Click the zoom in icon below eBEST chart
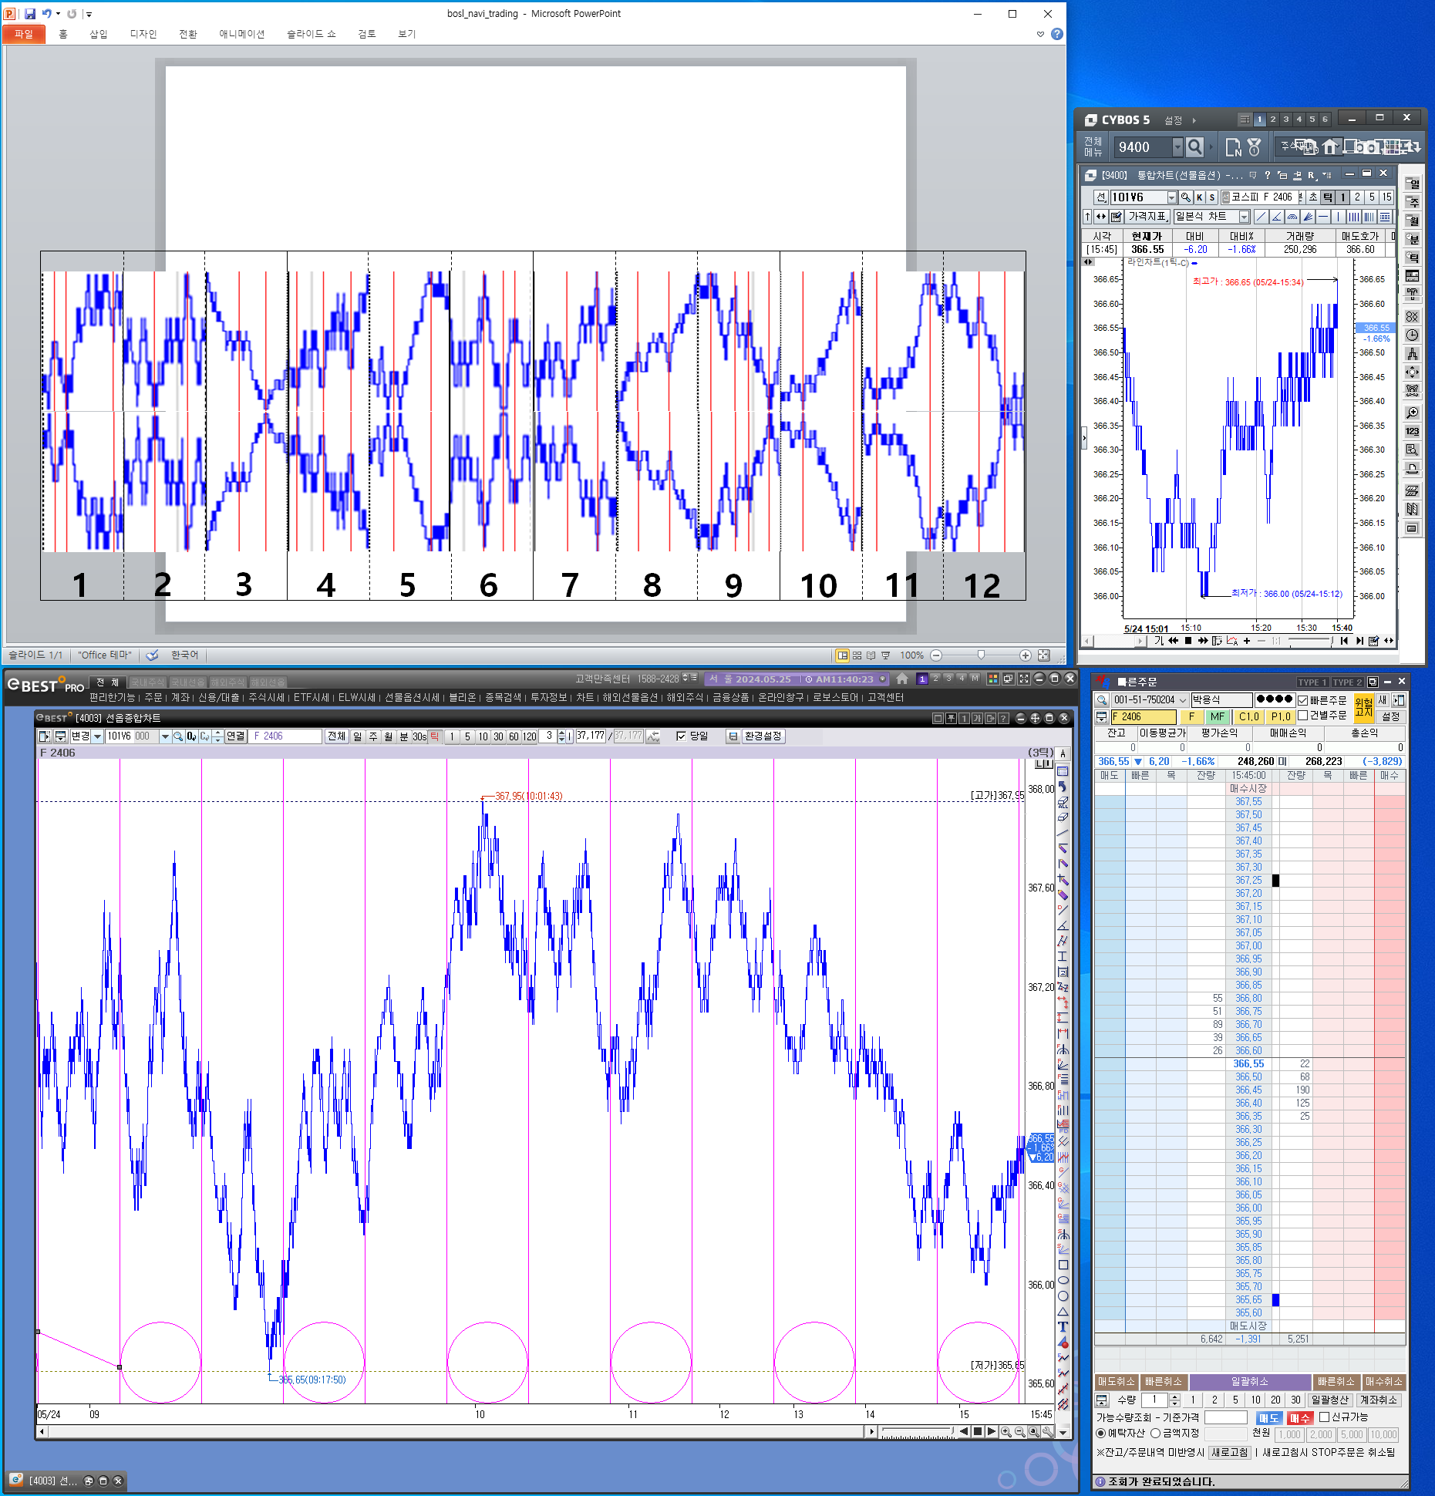The image size is (1435, 1496). pyautogui.click(x=1006, y=1432)
